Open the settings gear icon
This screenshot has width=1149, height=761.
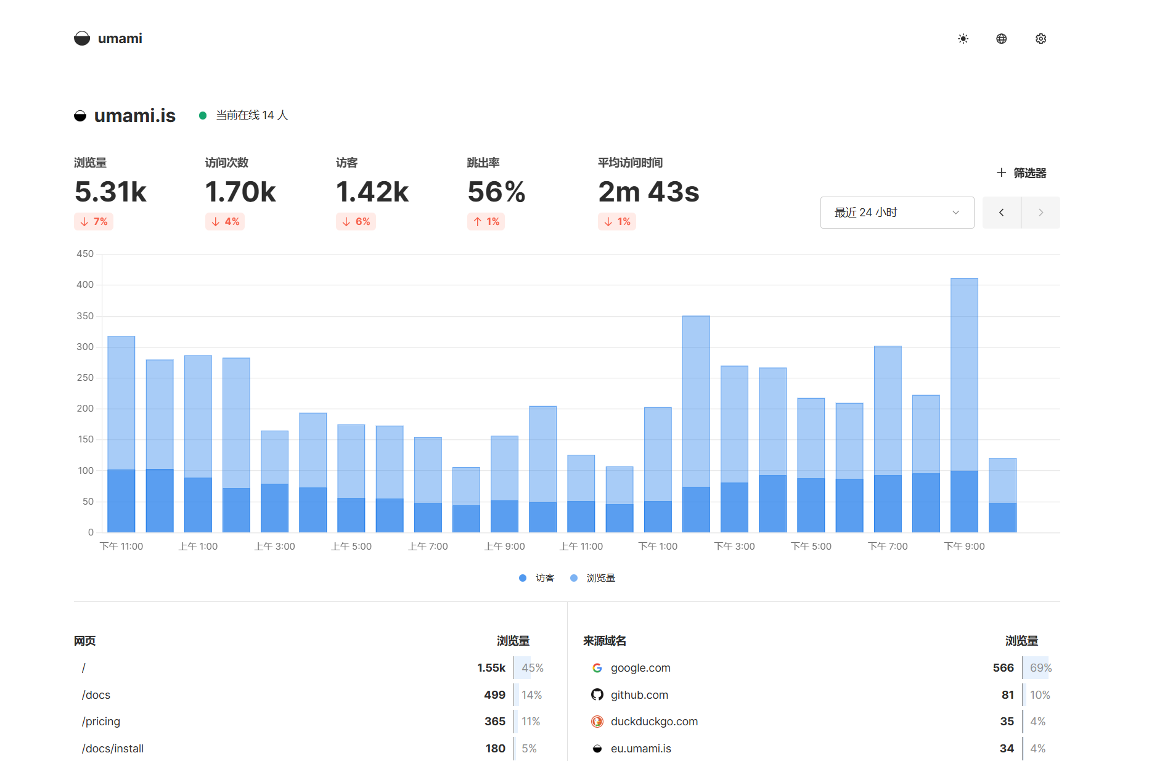click(1041, 39)
